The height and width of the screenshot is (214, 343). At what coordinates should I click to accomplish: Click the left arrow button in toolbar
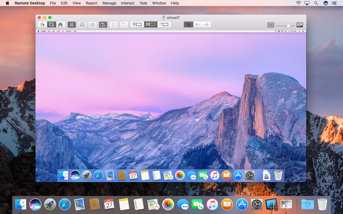pos(198,25)
